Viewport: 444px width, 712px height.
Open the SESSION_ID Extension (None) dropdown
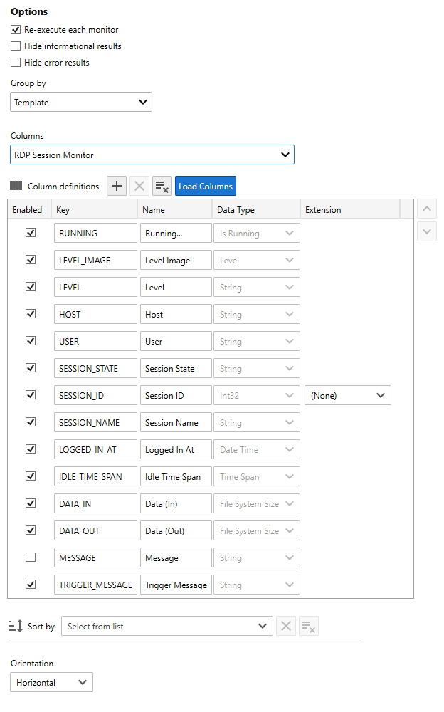[x=347, y=396]
